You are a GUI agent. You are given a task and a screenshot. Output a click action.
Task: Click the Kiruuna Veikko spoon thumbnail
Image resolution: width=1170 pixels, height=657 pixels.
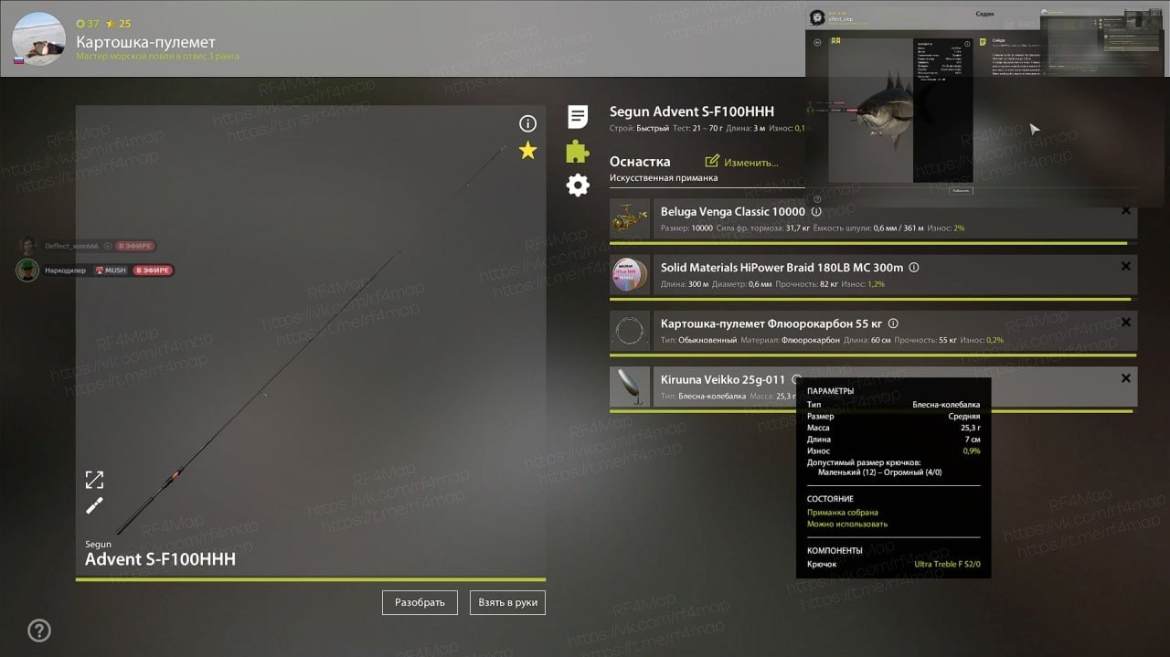point(630,387)
